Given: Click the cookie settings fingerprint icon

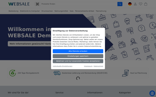Looking at the screenshot, I should (x=152, y=93).
